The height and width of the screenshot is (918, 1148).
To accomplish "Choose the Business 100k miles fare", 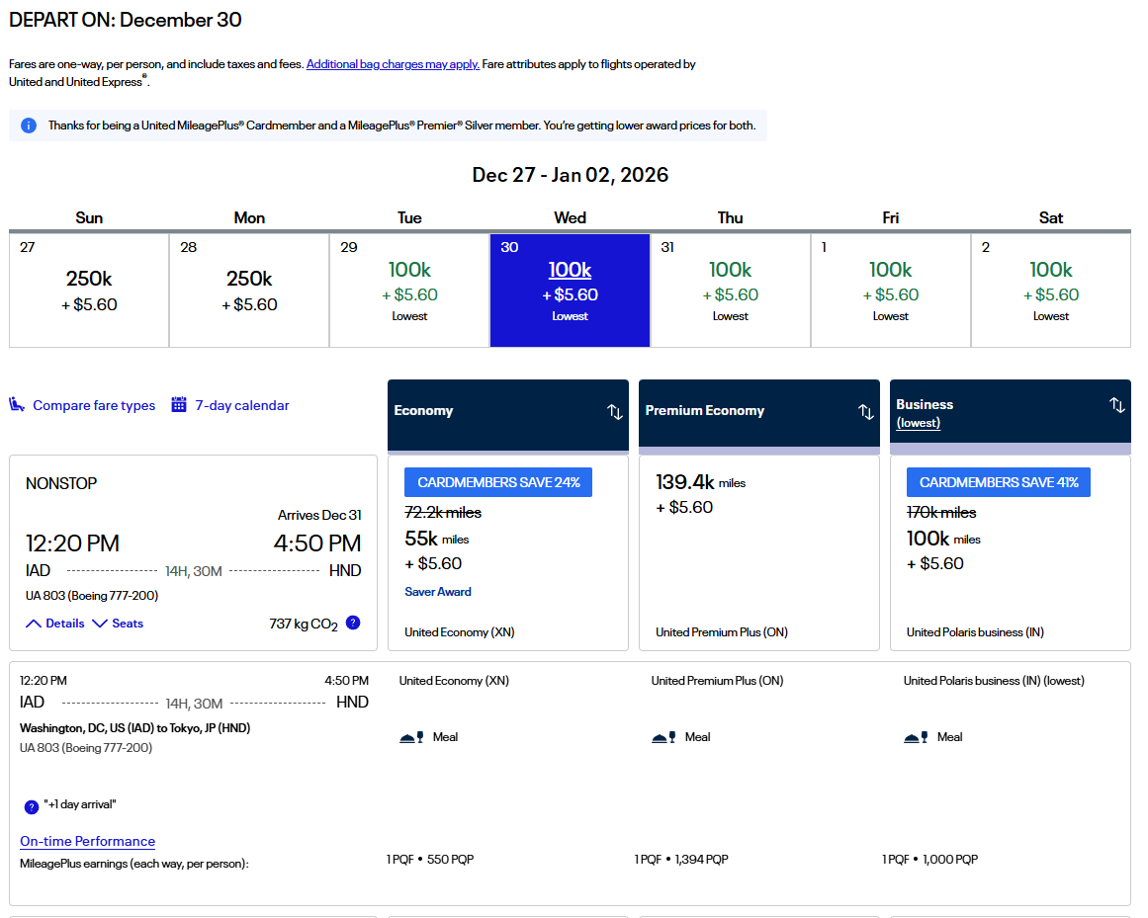I will click(1011, 552).
